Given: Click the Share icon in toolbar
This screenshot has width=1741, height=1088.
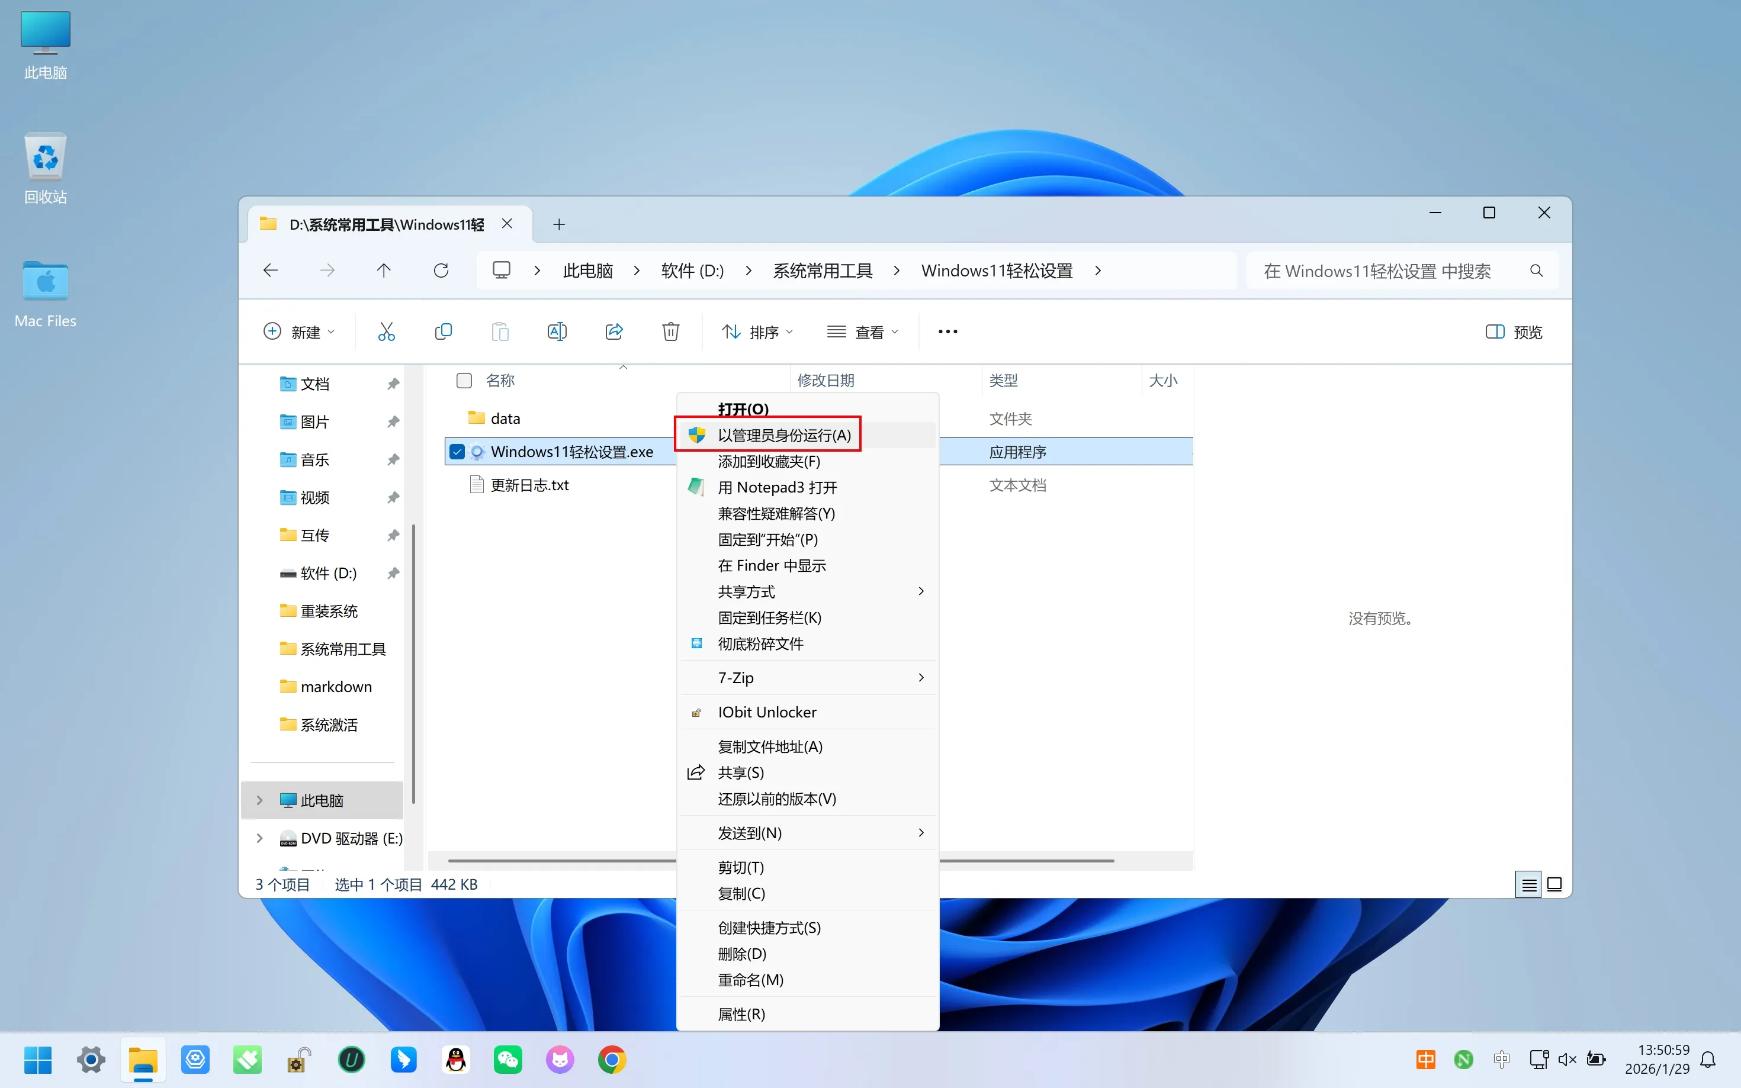Looking at the screenshot, I should coord(614,331).
